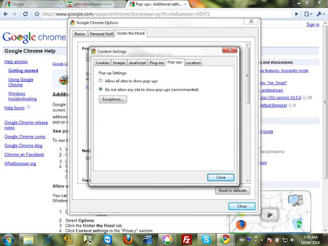This screenshot has height=246, width=328.
Task: Select Allow all sites to show pop-ups
Action: coord(128,81)
